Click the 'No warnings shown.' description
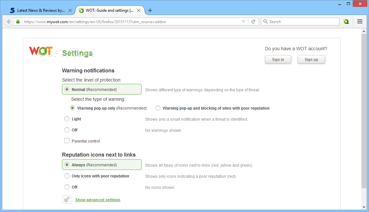This screenshot has height=212, width=369. point(163,130)
